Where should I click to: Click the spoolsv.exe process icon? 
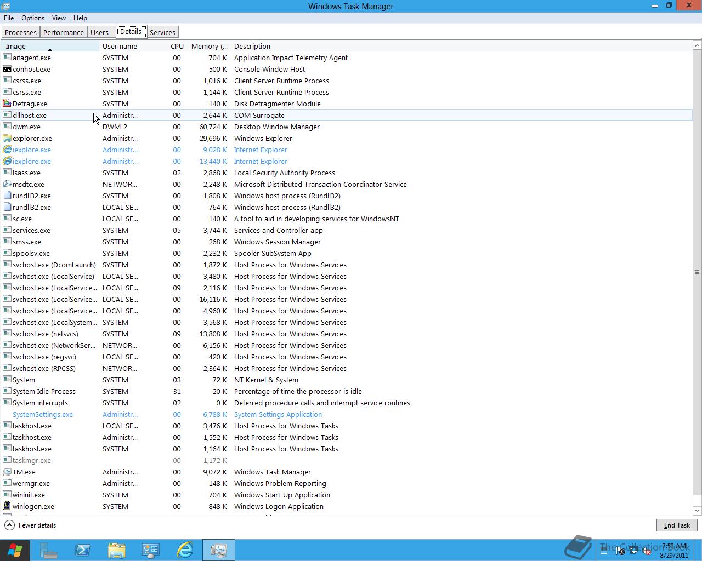(7, 253)
